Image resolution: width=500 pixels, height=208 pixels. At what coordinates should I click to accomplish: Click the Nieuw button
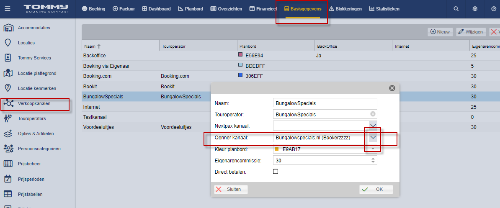click(x=440, y=32)
